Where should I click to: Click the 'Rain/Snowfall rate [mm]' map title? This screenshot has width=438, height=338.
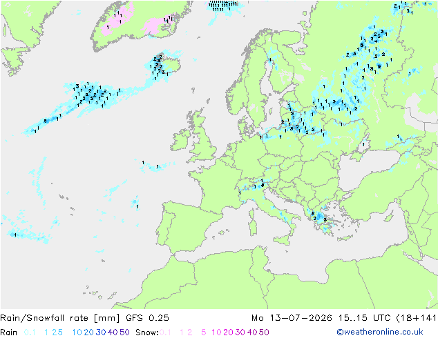(60, 318)
